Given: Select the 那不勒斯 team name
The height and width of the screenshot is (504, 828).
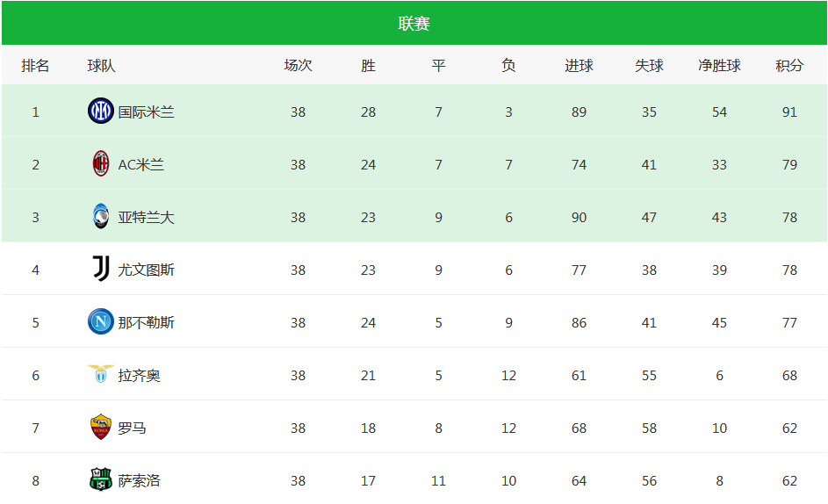Looking at the screenshot, I should (146, 323).
